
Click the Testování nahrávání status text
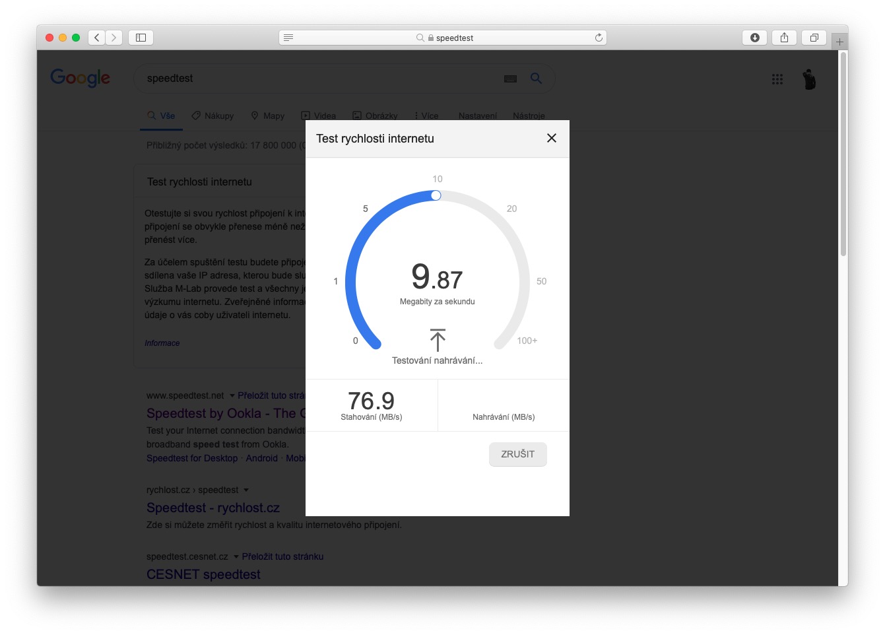(437, 360)
